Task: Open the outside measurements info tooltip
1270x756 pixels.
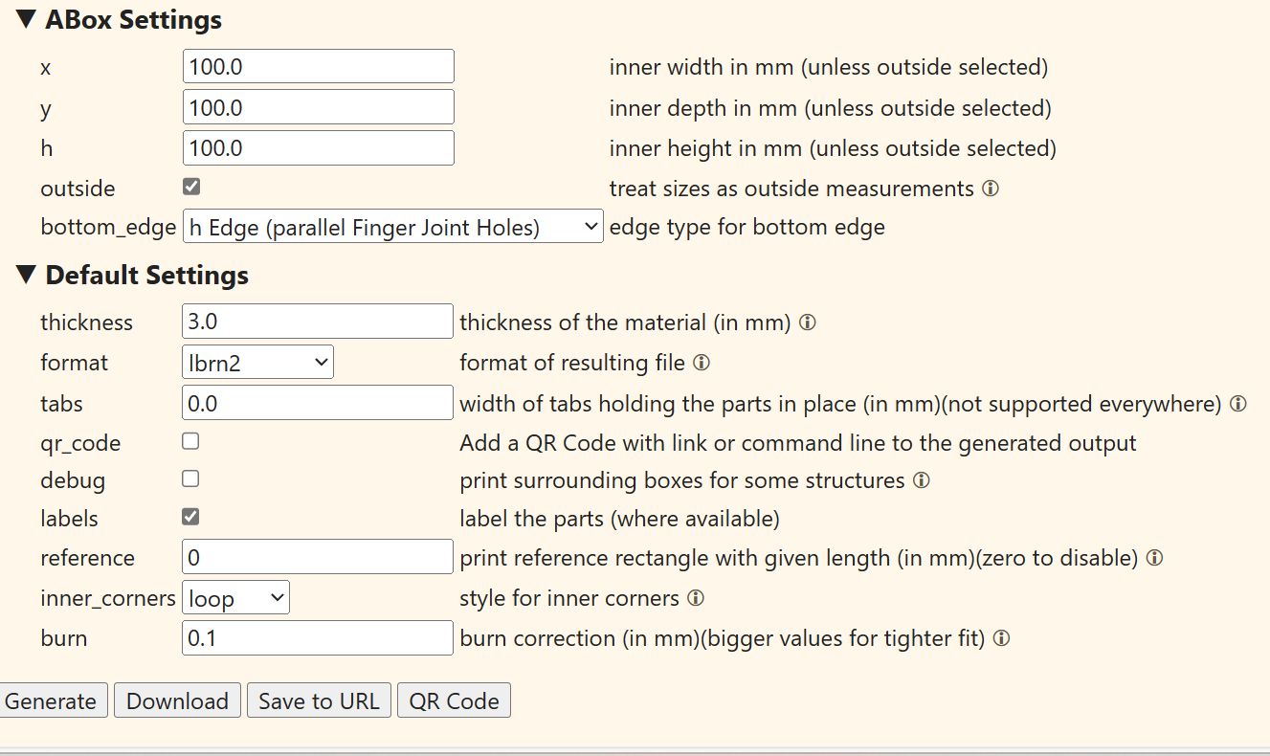Action: (991, 189)
